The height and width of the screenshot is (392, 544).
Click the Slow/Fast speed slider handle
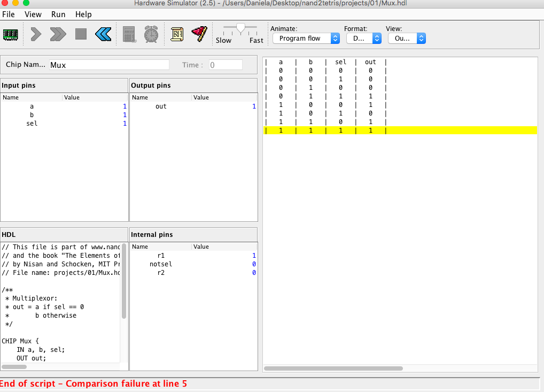(x=240, y=28)
